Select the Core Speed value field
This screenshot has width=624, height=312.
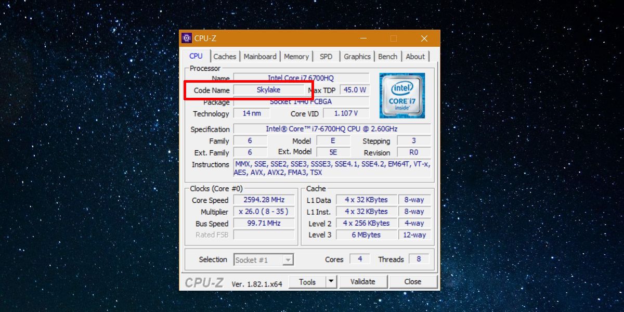click(x=264, y=200)
